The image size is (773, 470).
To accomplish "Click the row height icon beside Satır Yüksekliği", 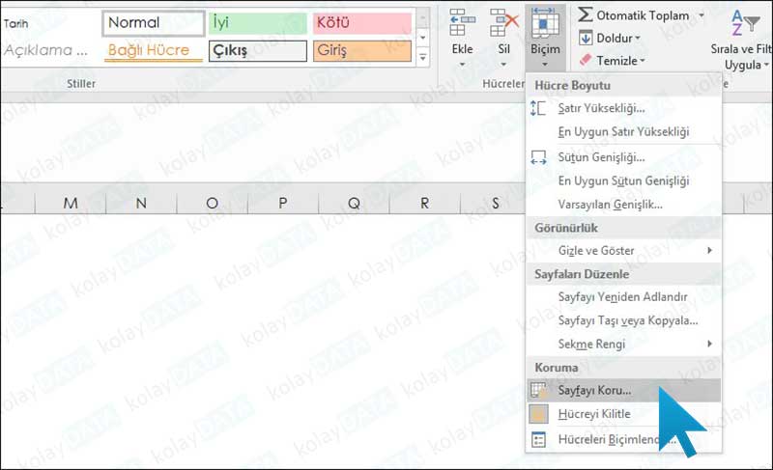I will click(x=538, y=108).
